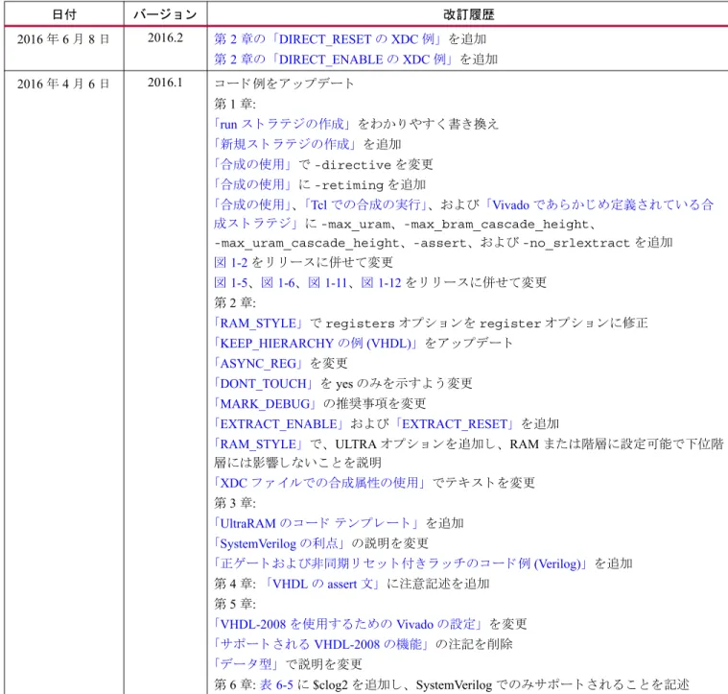
Task: Jump to 図 1-6 link
Action: click(x=277, y=282)
